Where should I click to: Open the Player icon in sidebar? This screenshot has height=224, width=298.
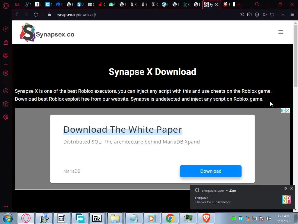click(x=6, y=73)
